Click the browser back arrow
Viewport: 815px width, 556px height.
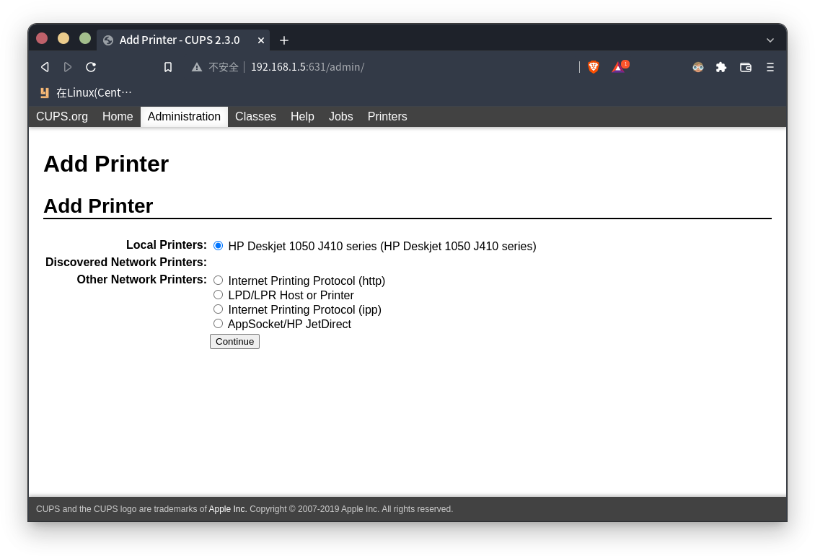click(x=45, y=67)
